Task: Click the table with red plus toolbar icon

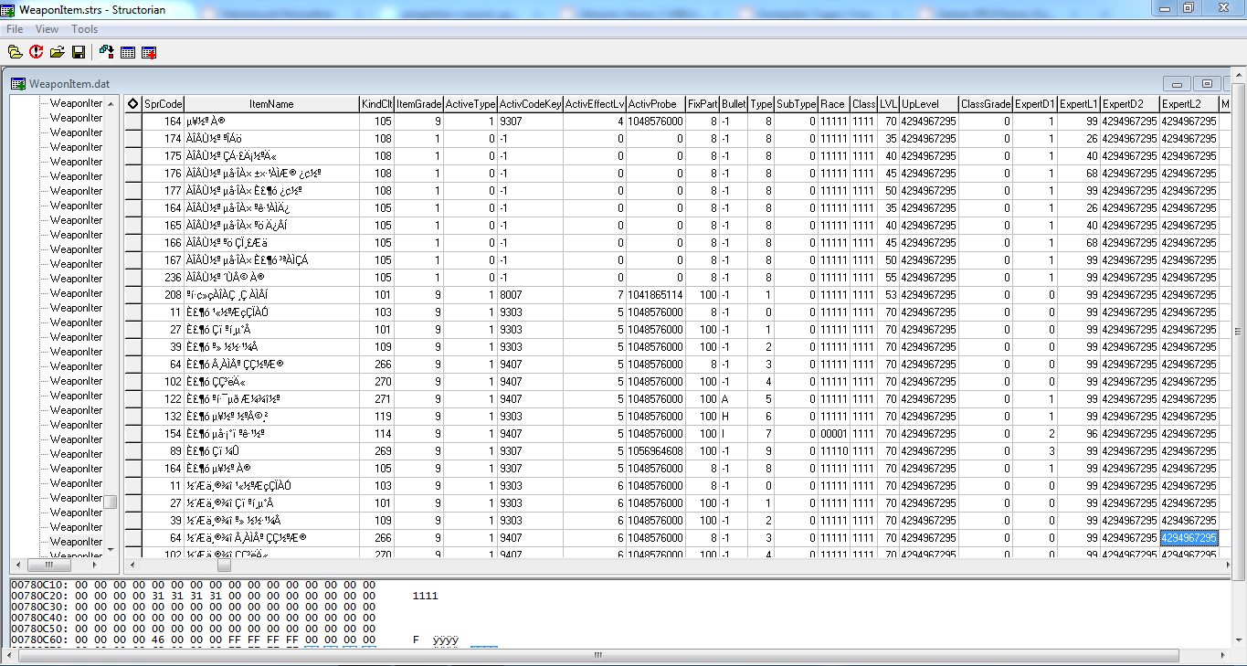Action: pyautogui.click(x=149, y=52)
